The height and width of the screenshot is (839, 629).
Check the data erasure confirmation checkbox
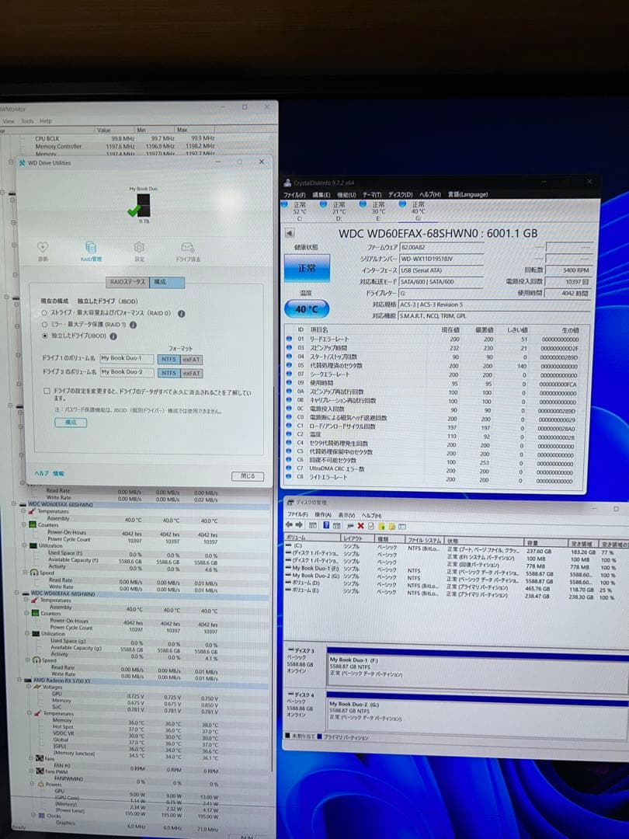point(45,389)
